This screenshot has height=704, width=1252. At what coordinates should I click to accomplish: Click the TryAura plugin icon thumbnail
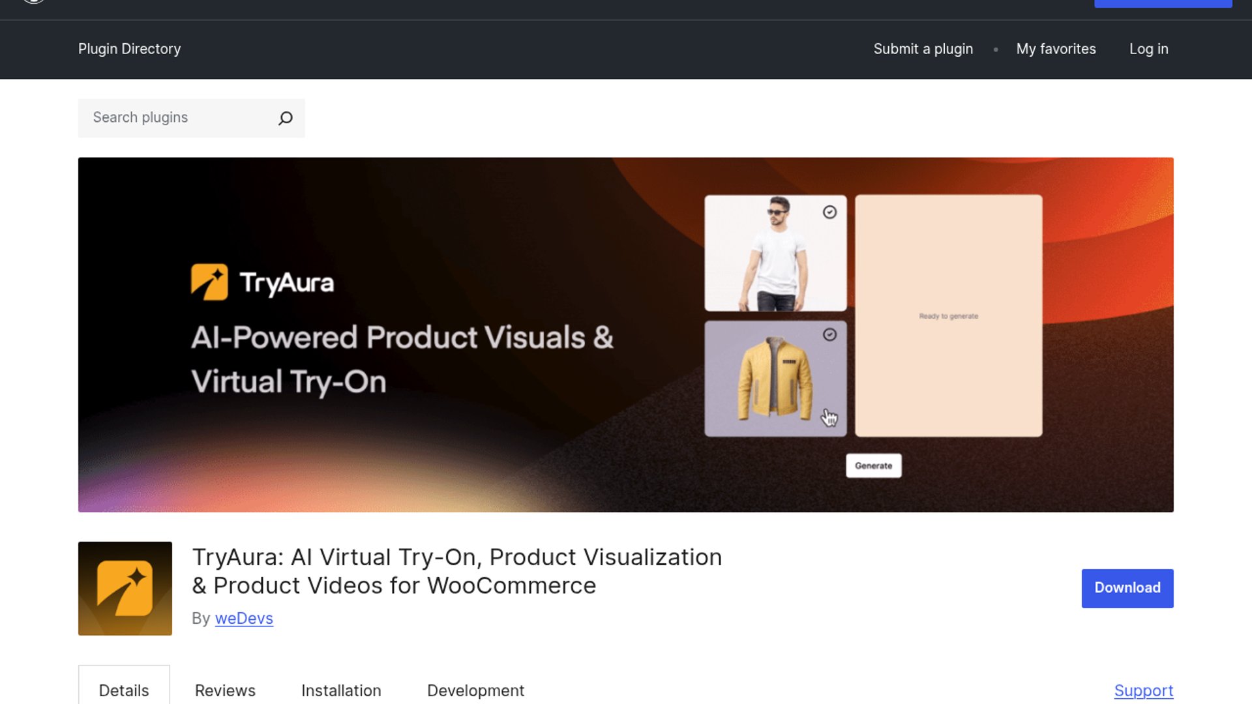click(x=125, y=588)
